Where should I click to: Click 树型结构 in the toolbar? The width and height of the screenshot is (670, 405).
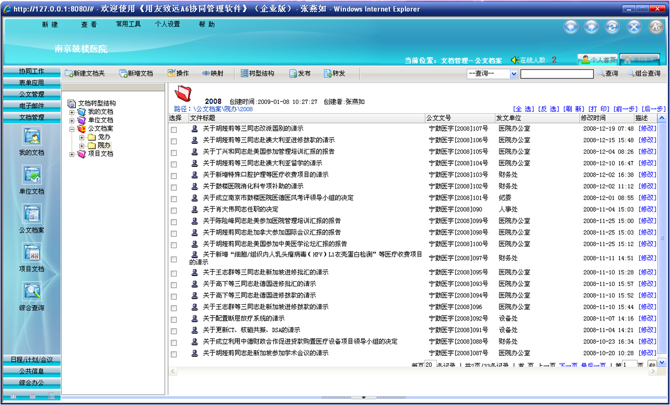pyautogui.click(x=257, y=74)
